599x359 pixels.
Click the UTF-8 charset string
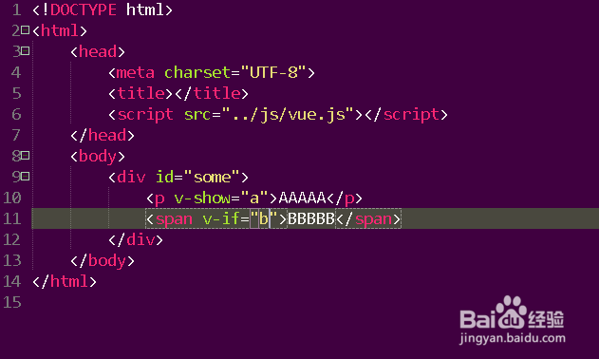click(273, 72)
